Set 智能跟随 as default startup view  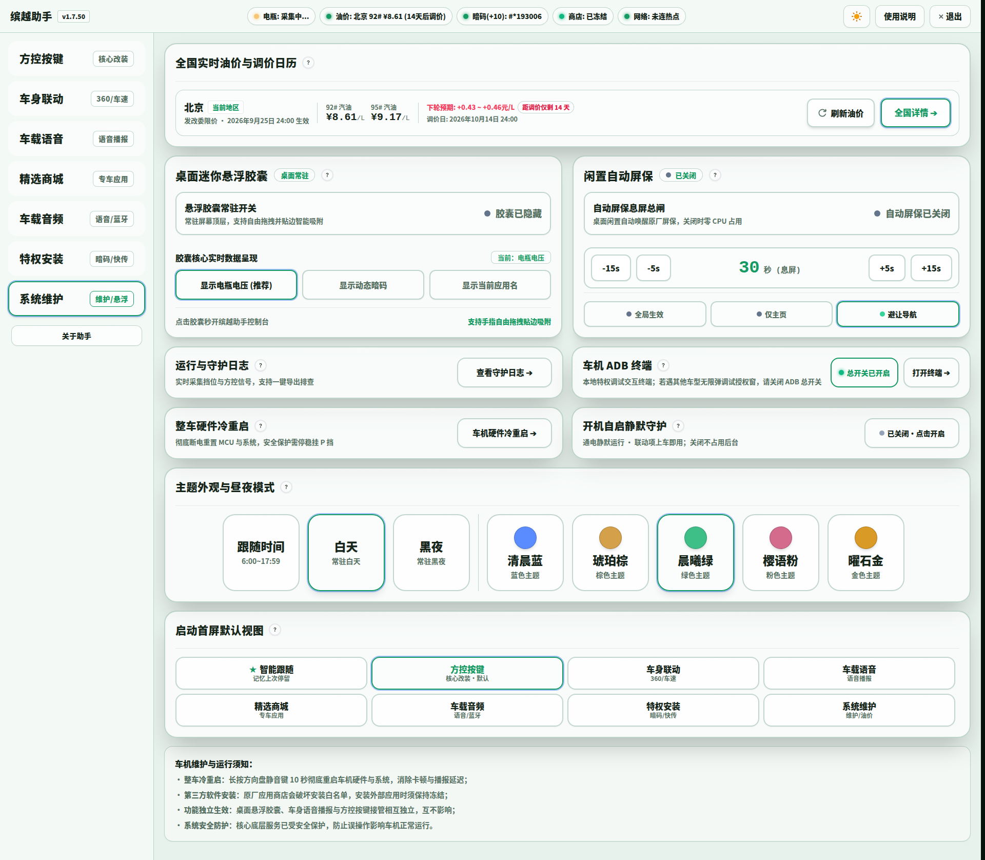click(271, 673)
